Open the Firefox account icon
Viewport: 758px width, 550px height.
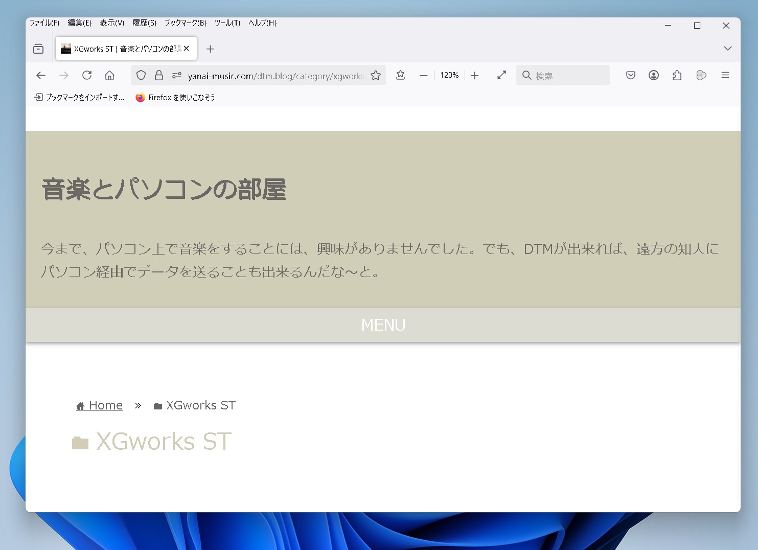(653, 76)
